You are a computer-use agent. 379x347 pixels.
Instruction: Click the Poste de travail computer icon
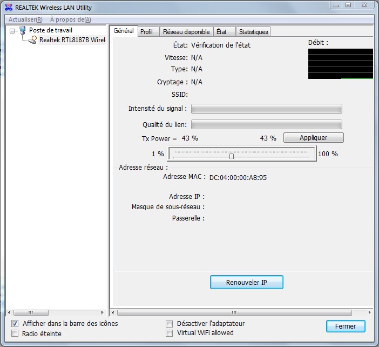coord(23,30)
